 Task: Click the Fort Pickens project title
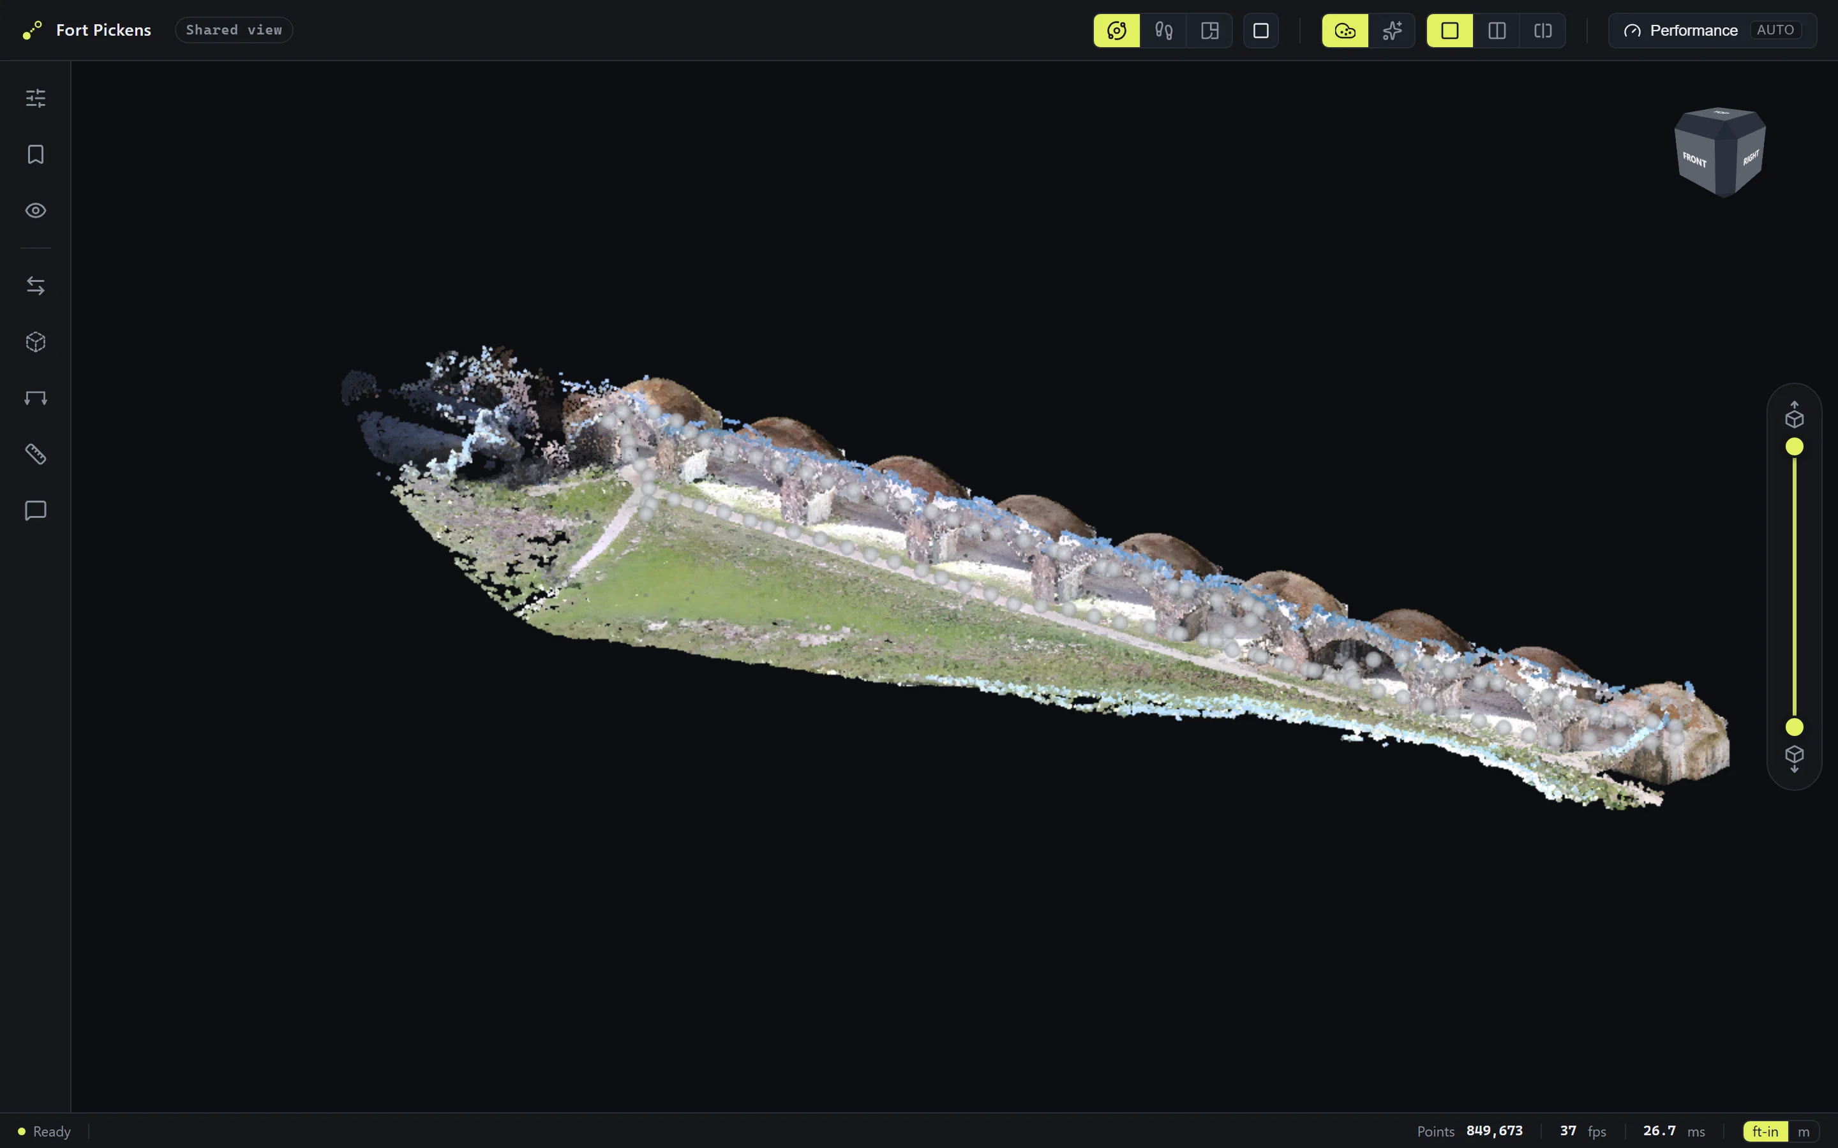103,31
